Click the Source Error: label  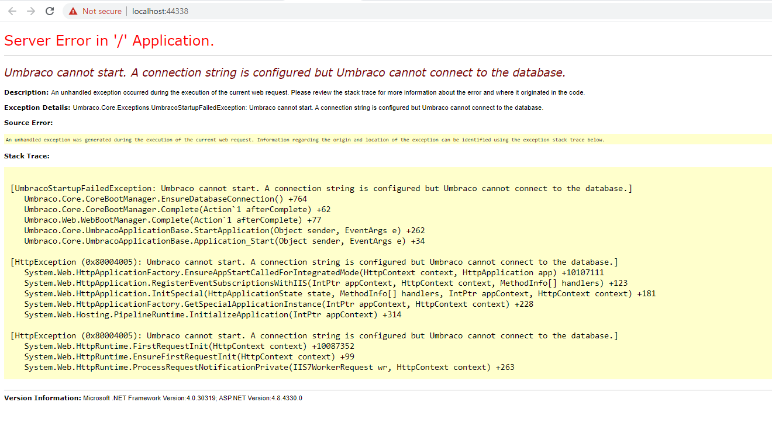[x=29, y=123]
